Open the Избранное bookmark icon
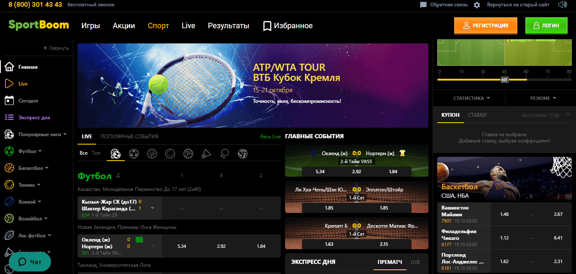The image size is (576, 274). click(x=267, y=26)
